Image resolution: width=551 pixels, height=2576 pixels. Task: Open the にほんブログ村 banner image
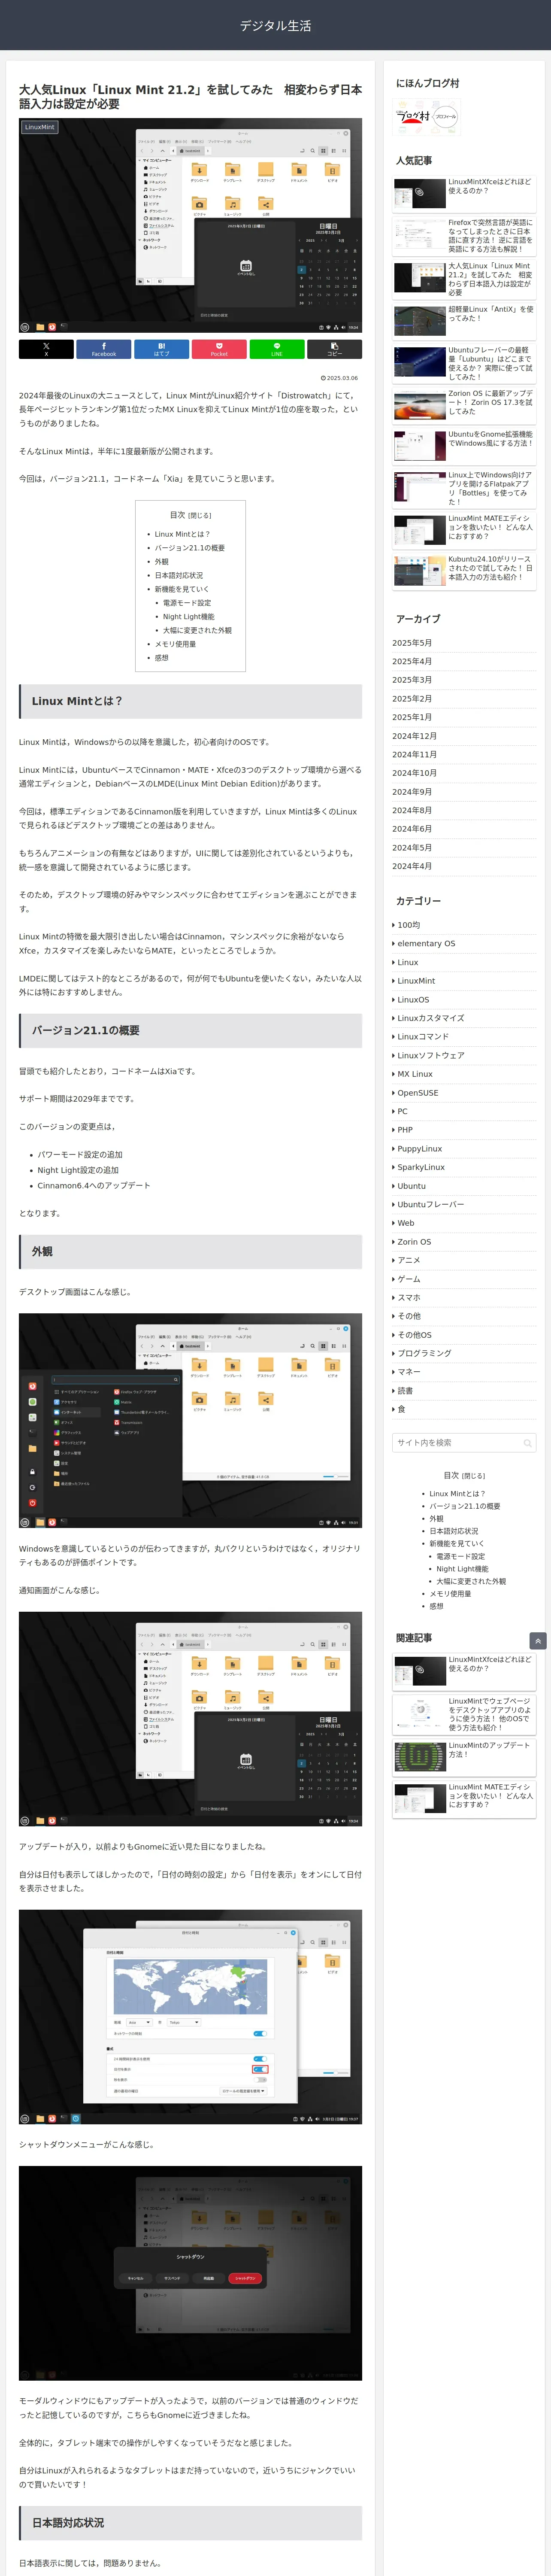pyautogui.click(x=427, y=117)
